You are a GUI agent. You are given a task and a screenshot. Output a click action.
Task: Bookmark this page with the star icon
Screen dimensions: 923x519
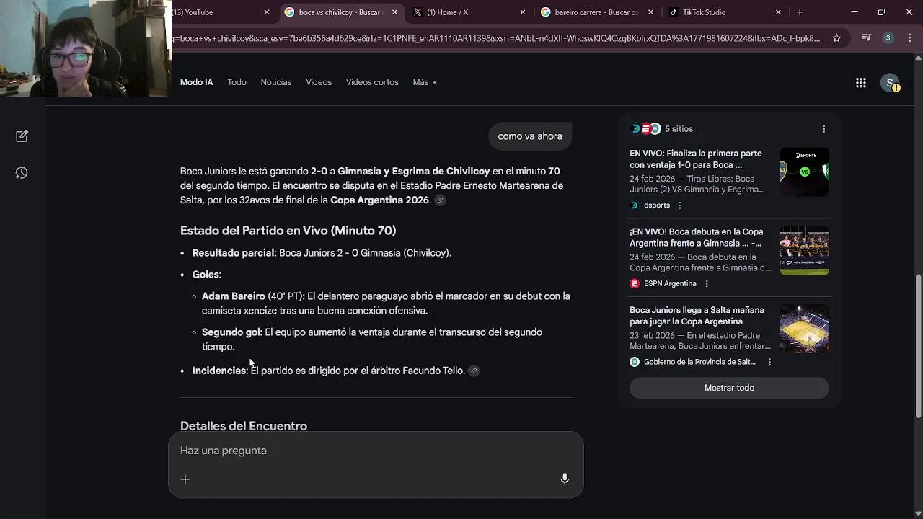pyautogui.click(x=836, y=38)
